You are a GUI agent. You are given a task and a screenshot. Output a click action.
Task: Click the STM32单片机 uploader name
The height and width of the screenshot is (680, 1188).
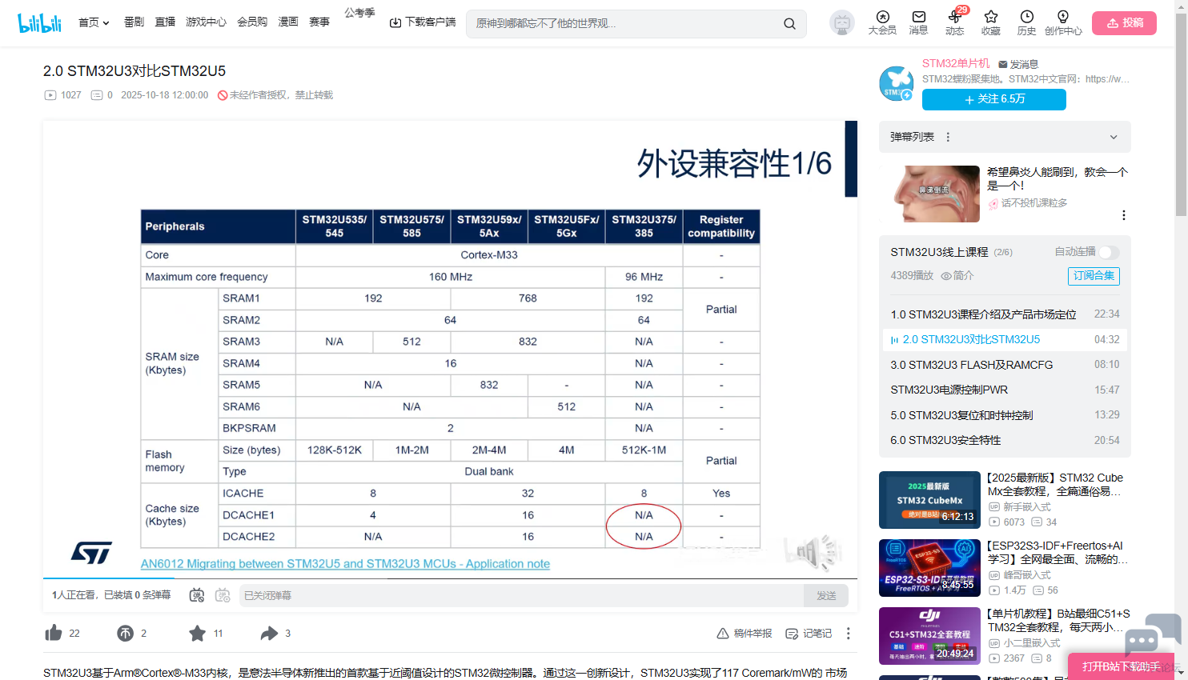tap(956, 64)
